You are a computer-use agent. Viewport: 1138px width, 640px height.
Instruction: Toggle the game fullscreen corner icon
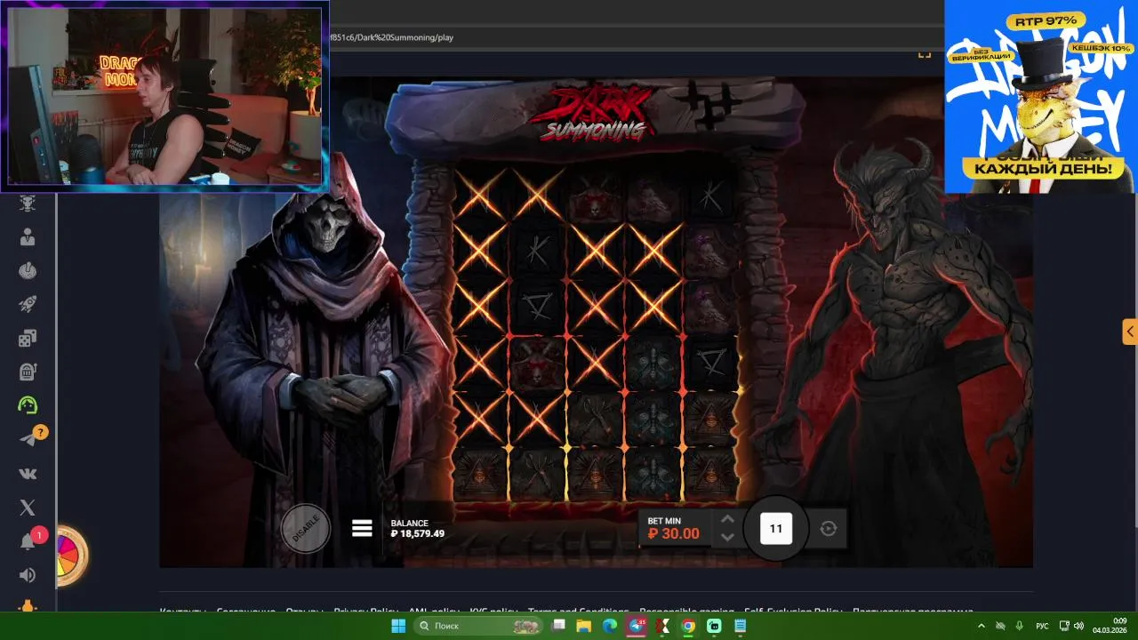point(925,55)
